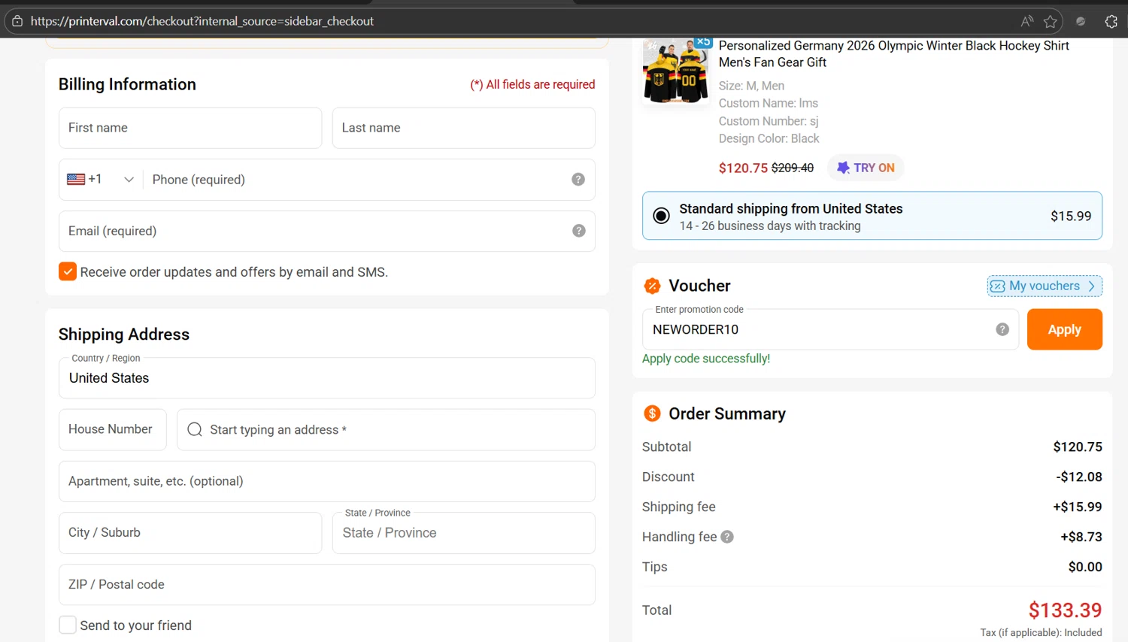Click the TRY ON button

tap(866, 168)
